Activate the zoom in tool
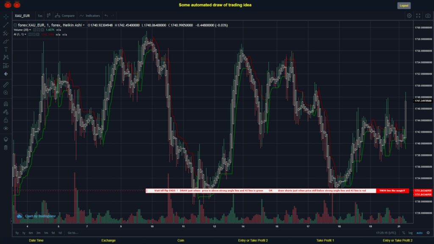This screenshot has width=434, height=244. click(x=6, y=93)
